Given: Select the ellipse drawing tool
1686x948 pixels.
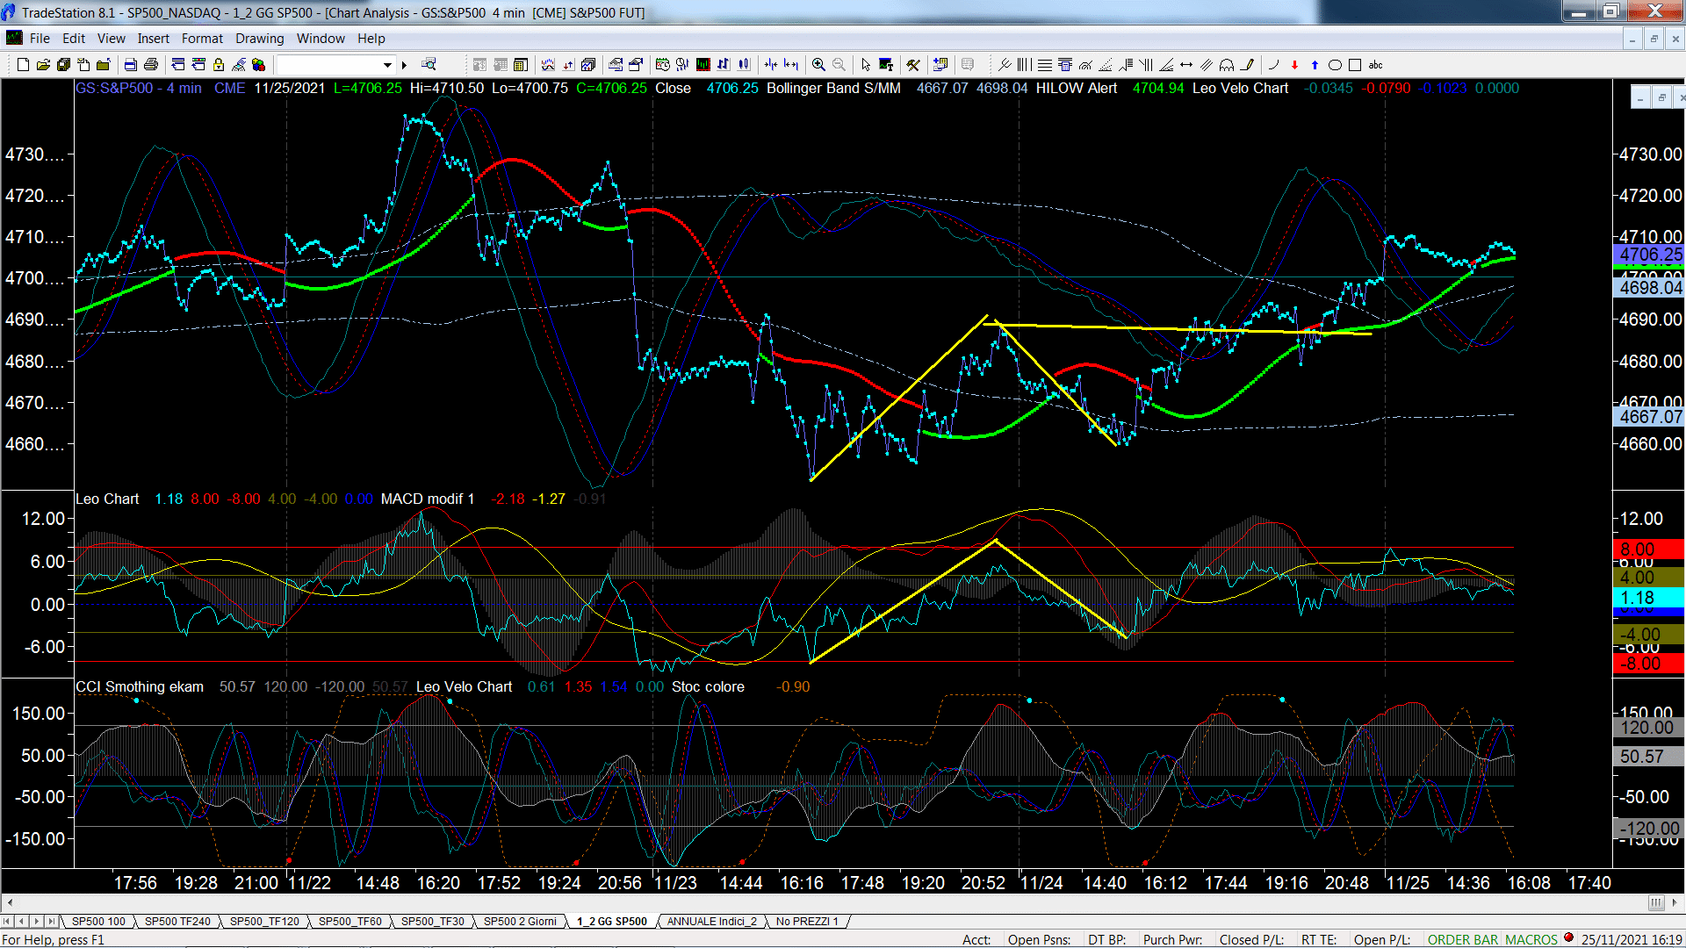Looking at the screenshot, I should pyautogui.click(x=1335, y=65).
